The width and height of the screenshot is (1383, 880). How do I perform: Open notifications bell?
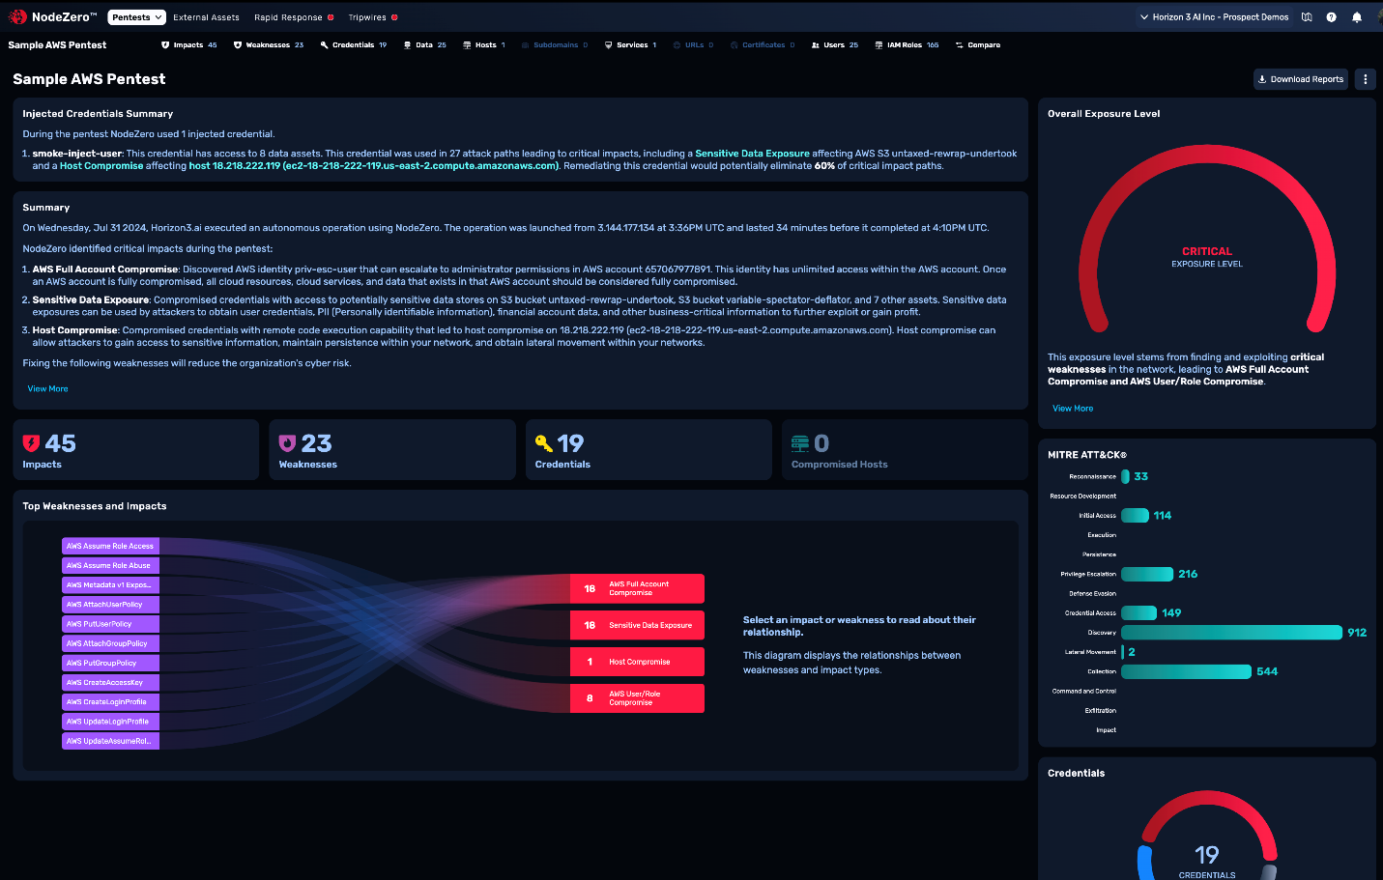(x=1357, y=17)
